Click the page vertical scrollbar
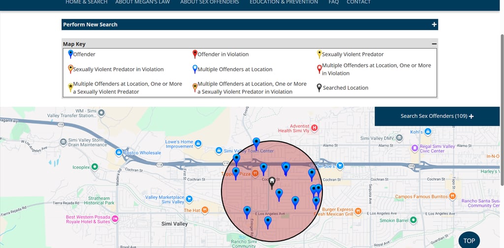This screenshot has height=248, width=504. point(502,109)
